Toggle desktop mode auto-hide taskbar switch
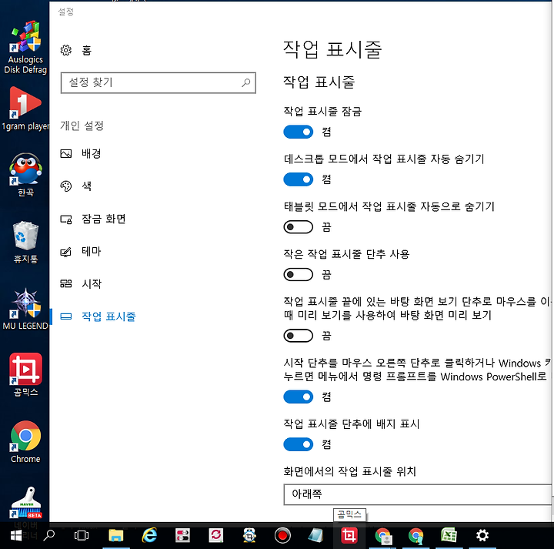This screenshot has height=549, width=554. (x=299, y=179)
